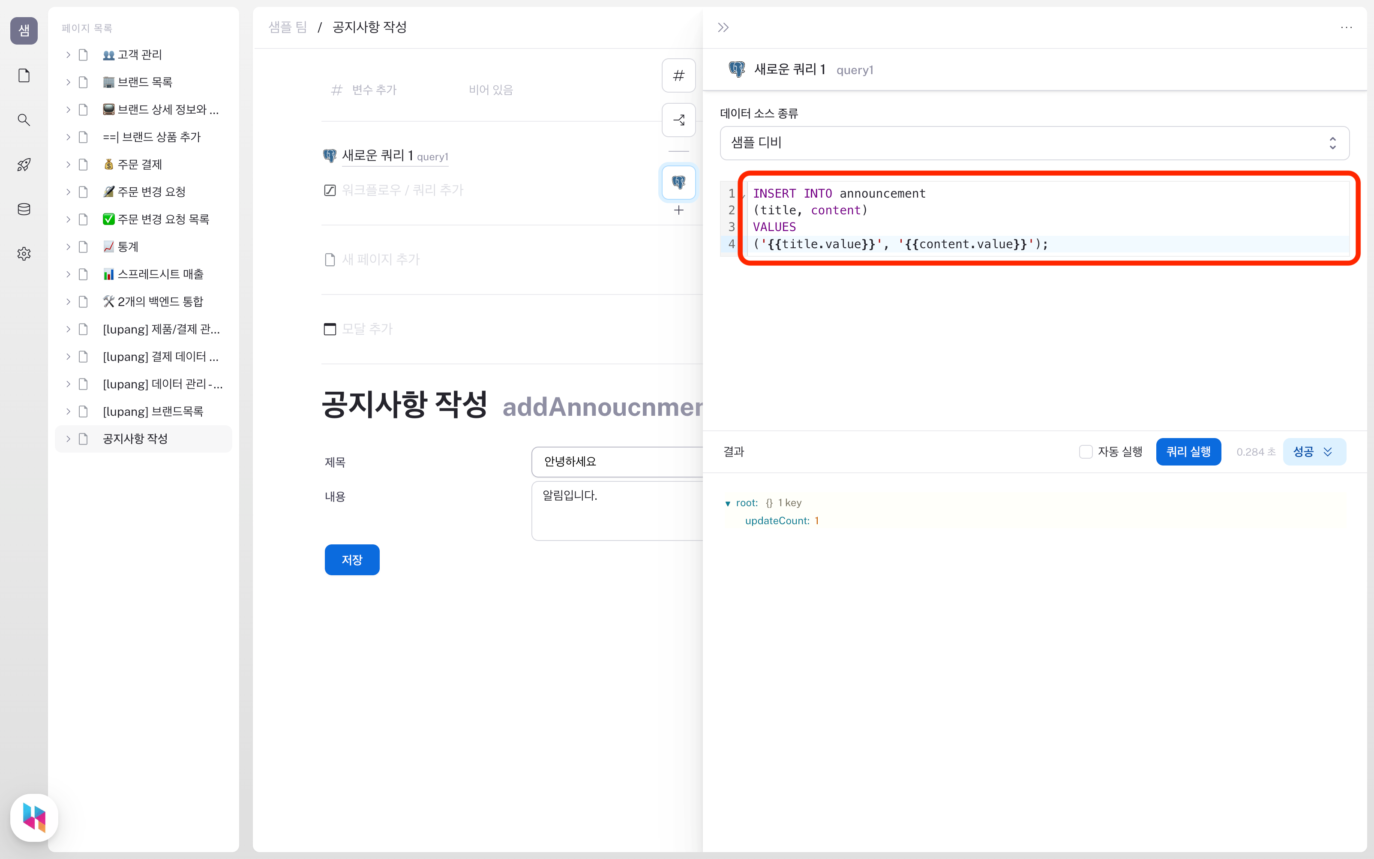Open the [lupang] 브랜드목록 page
This screenshot has width=1374, height=859.
coord(144,411)
